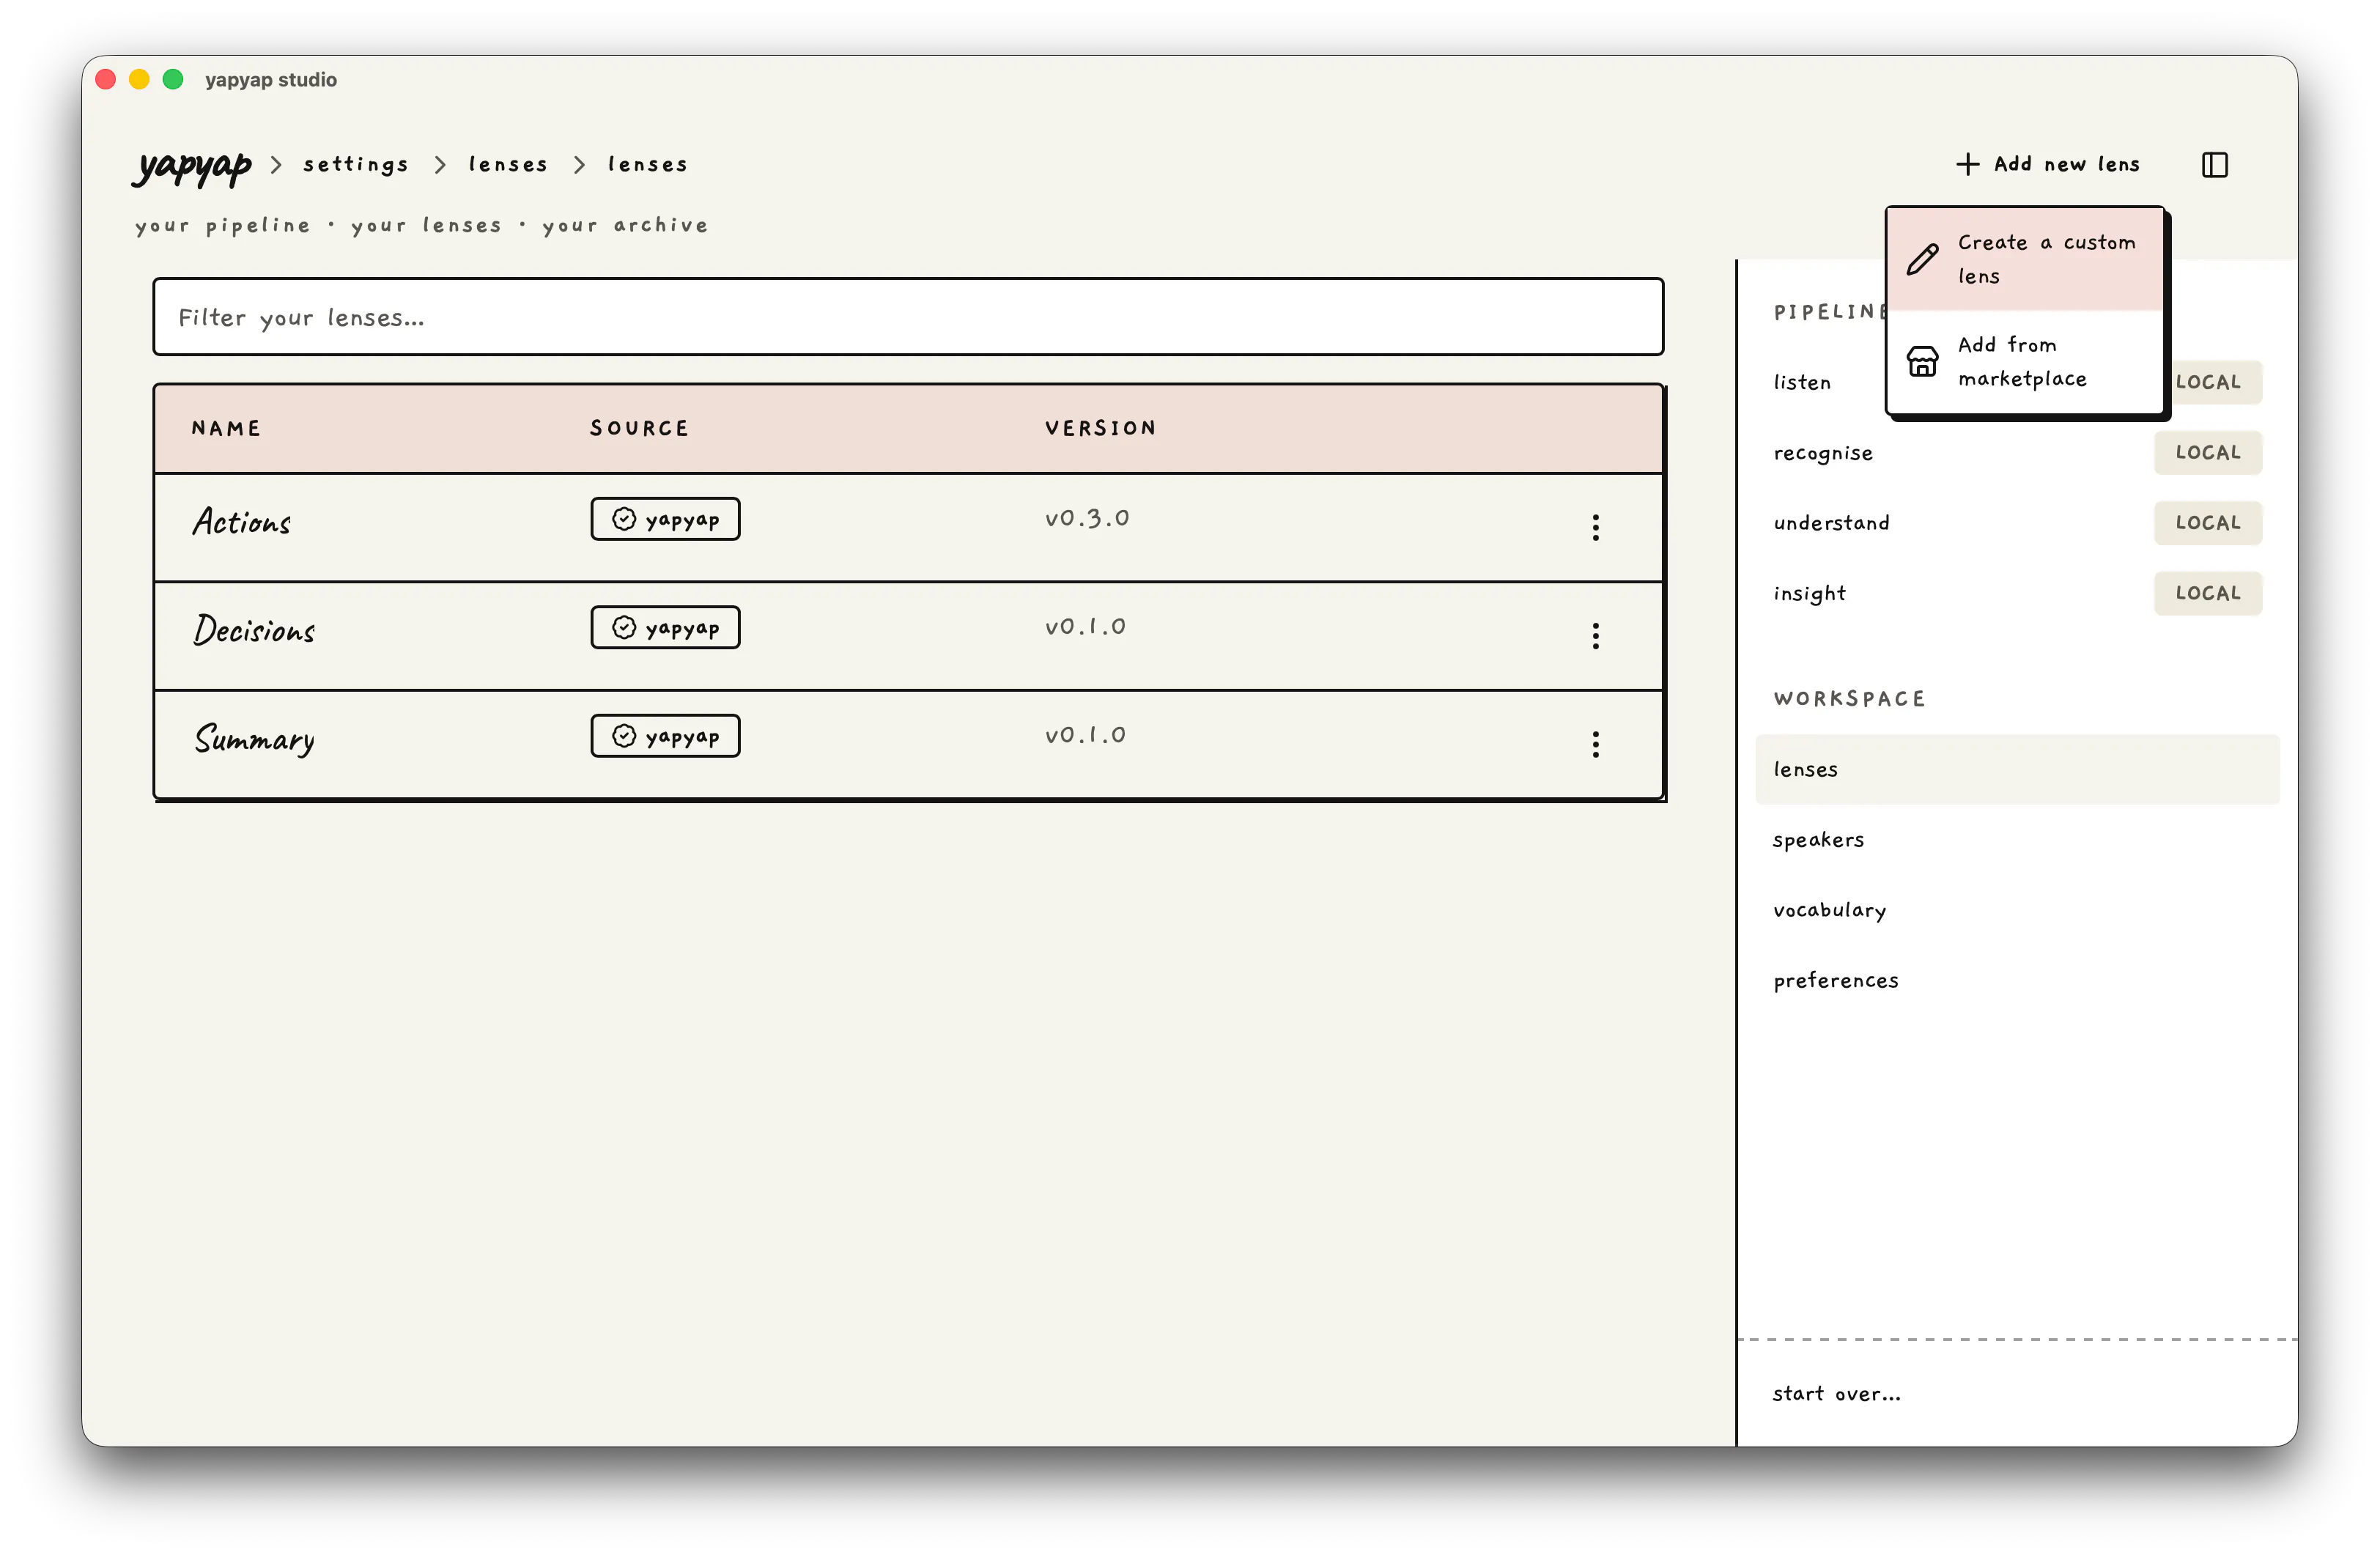Select Add from marketplace

(x=2025, y=361)
